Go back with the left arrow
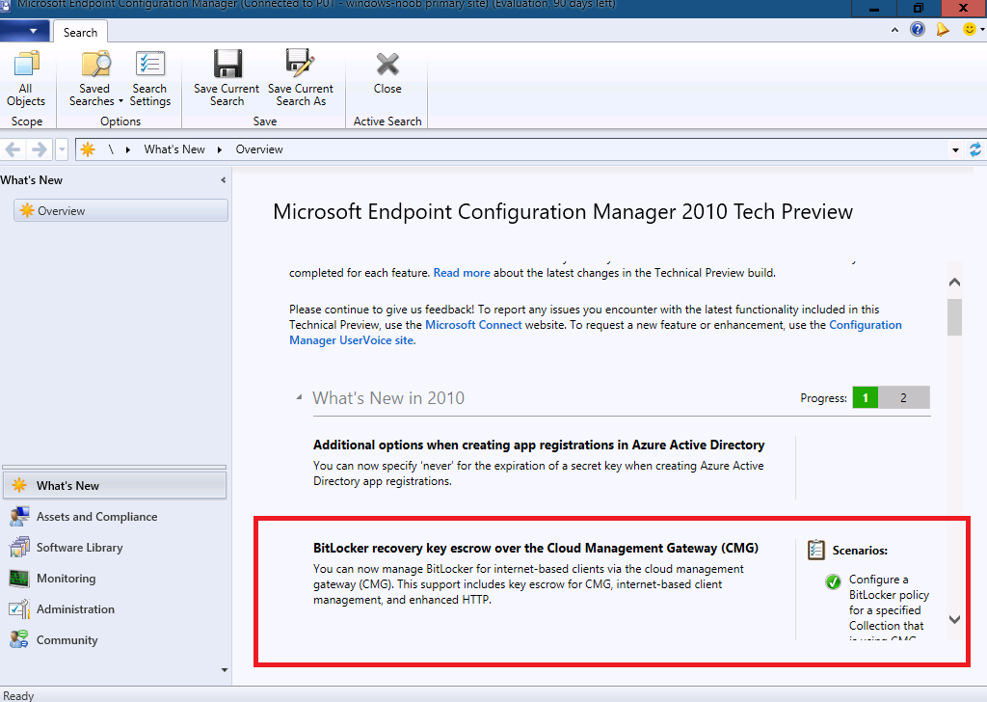Image resolution: width=987 pixels, height=702 pixels. click(13, 149)
